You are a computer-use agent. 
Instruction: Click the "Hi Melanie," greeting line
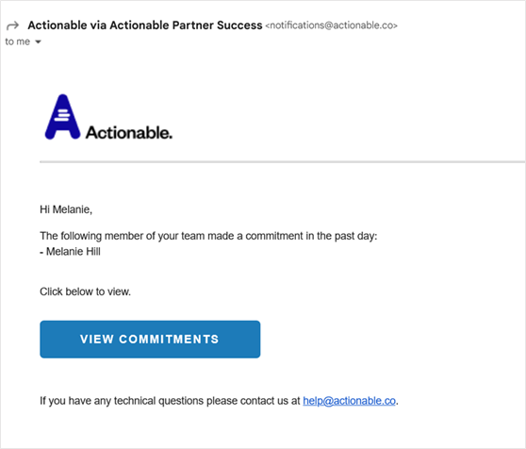[x=66, y=209]
